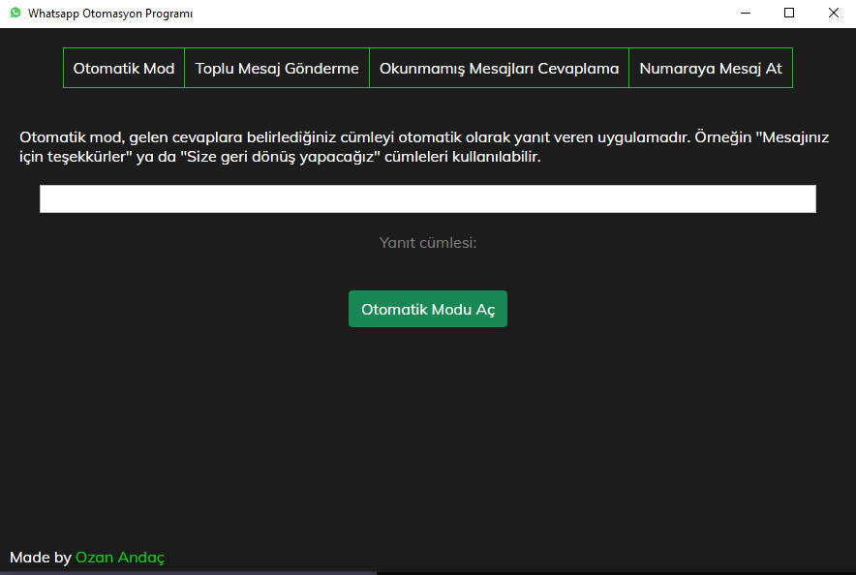856x575 pixels.
Task: Switch to the Otomatik Mod tab
Action: click(x=124, y=68)
